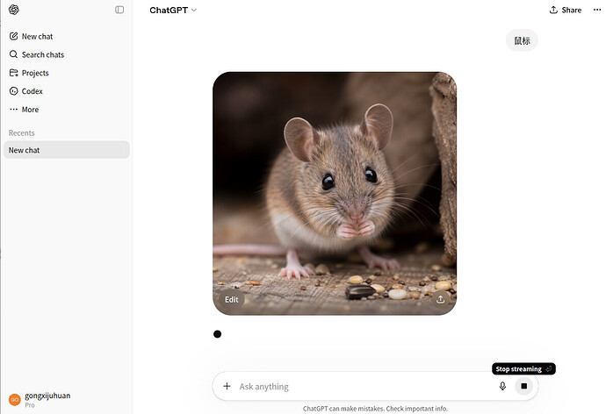Click the Edit button on the image

coord(232,299)
